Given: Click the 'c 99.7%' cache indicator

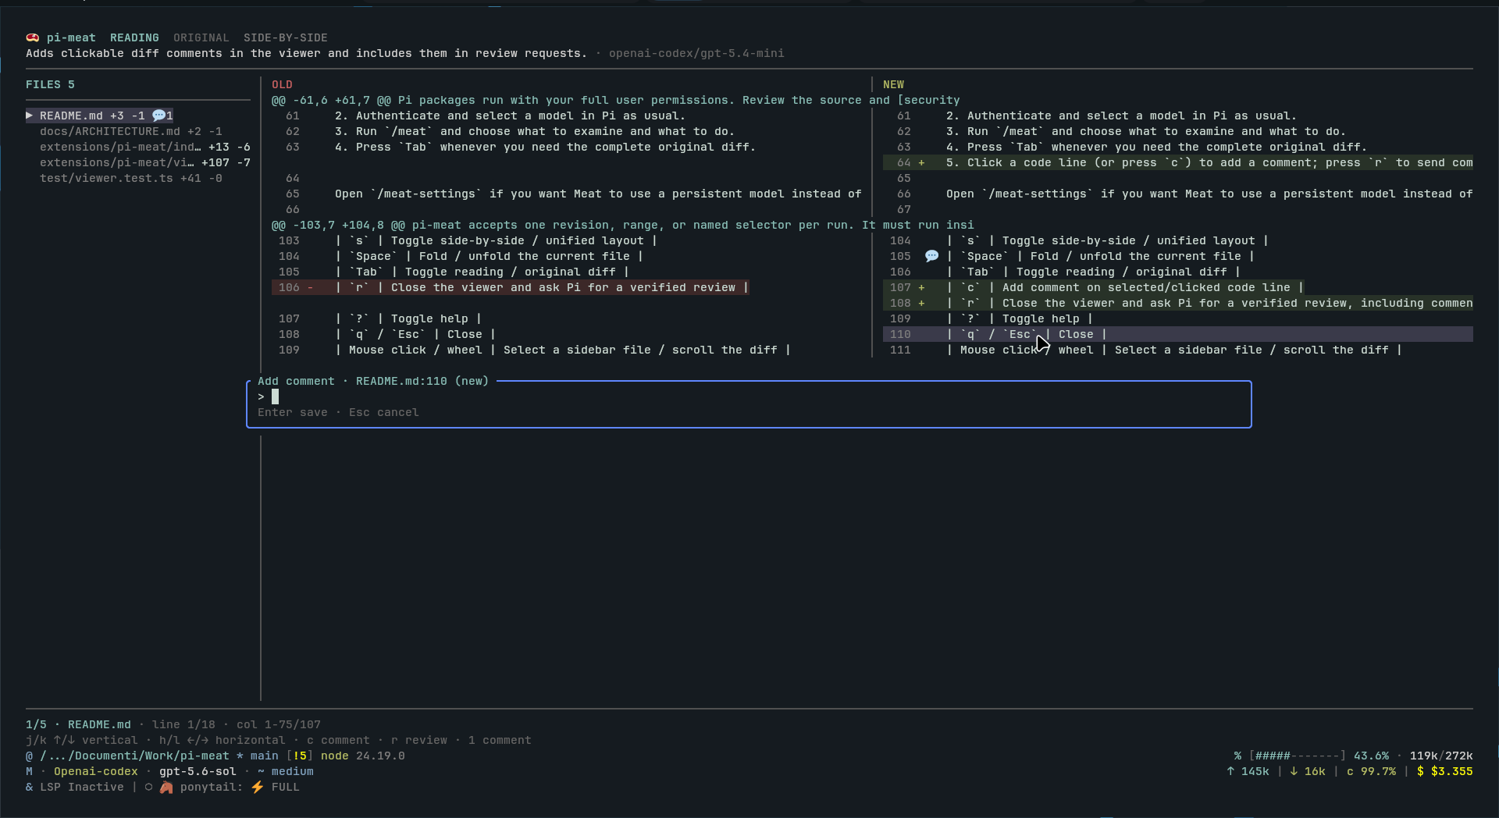Looking at the screenshot, I should click(x=1371, y=771).
